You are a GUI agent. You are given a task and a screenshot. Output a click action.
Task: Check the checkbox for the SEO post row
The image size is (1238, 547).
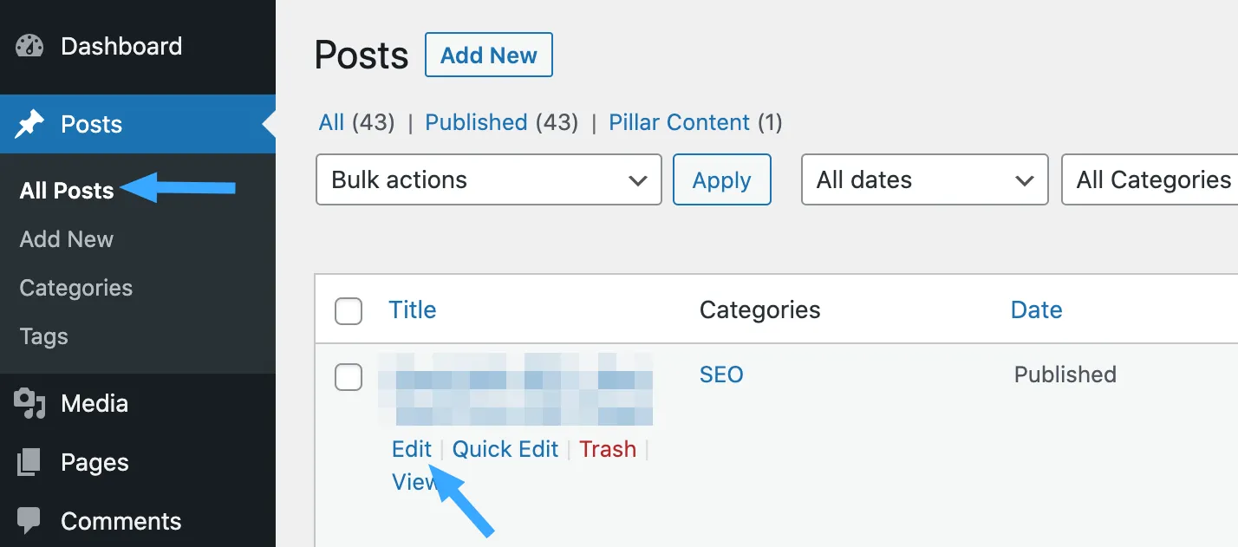coord(349,376)
